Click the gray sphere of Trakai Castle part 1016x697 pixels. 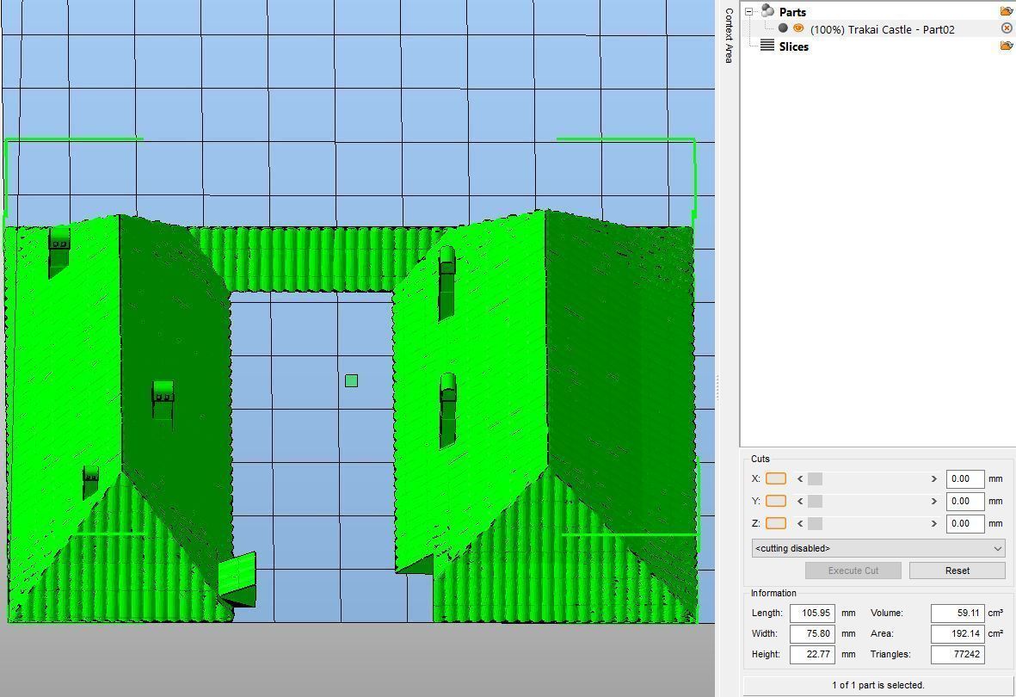tap(783, 28)
